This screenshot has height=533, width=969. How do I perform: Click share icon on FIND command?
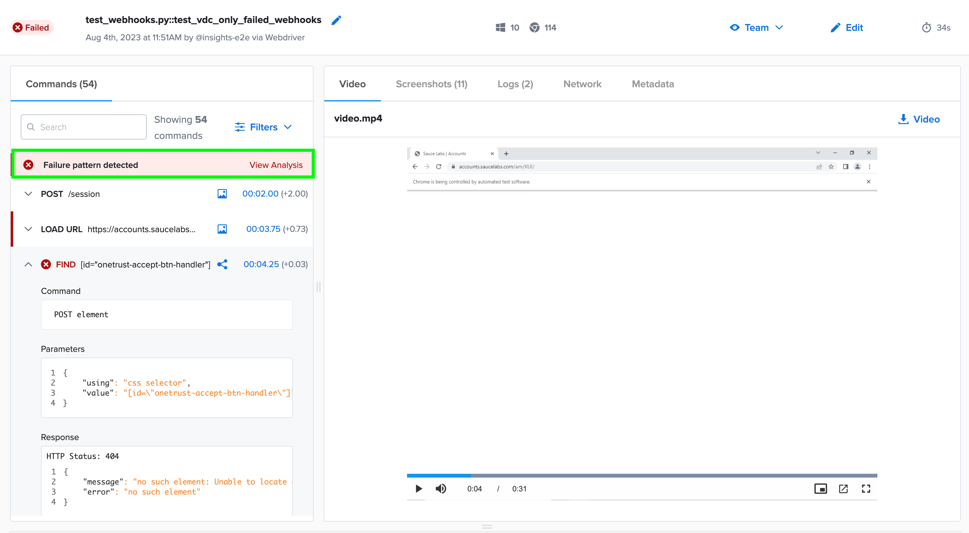point(222,264)
